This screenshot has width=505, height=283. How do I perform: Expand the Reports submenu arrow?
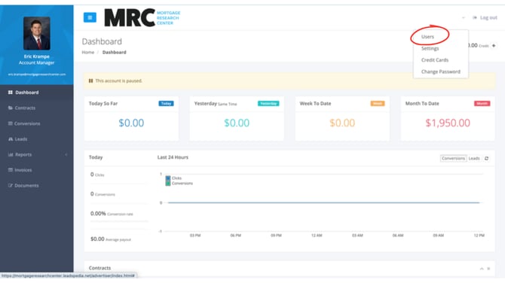click(x=66, y=154)
